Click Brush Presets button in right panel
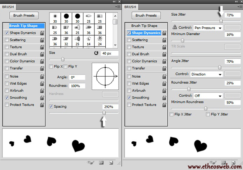The height and width of the screenshot is (170, 243). (145, 15)
